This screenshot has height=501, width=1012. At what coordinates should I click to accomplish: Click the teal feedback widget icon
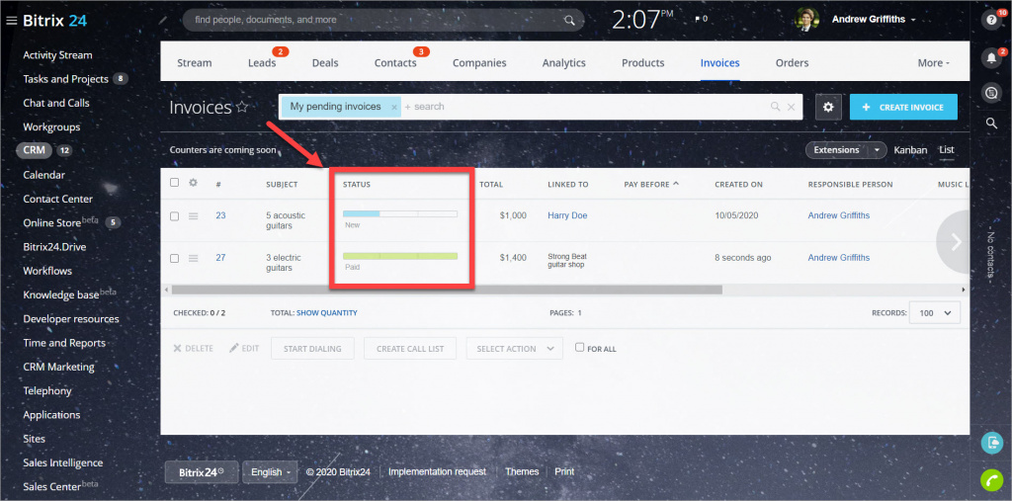(992, 443)
